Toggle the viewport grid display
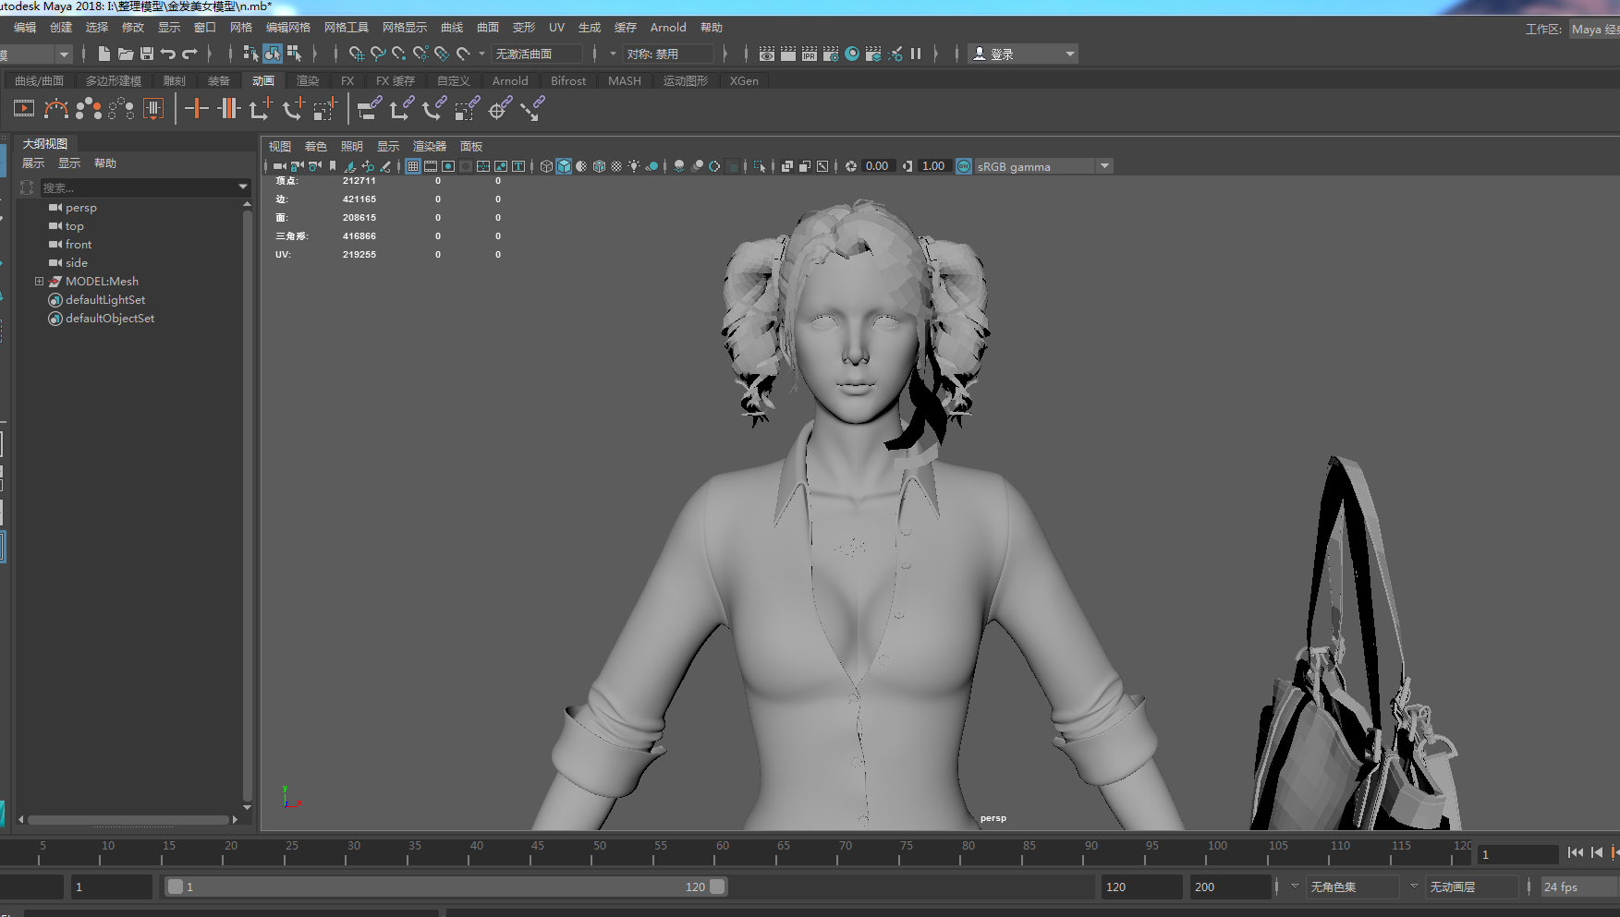 tap(413, 166)
